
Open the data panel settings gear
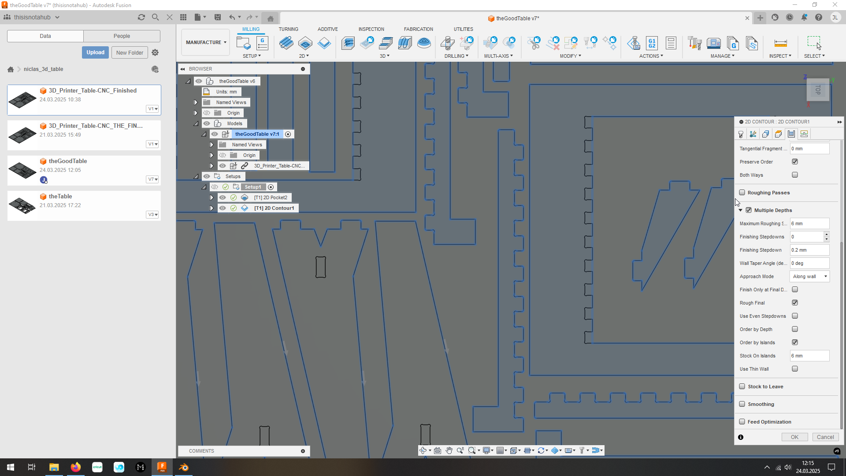coord(155,52)
